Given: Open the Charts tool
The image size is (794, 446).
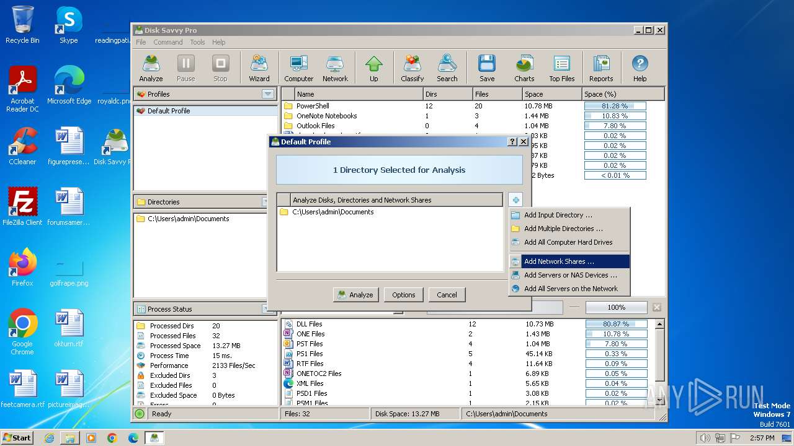Looking at the screenshot, I should tap(524, 68).
